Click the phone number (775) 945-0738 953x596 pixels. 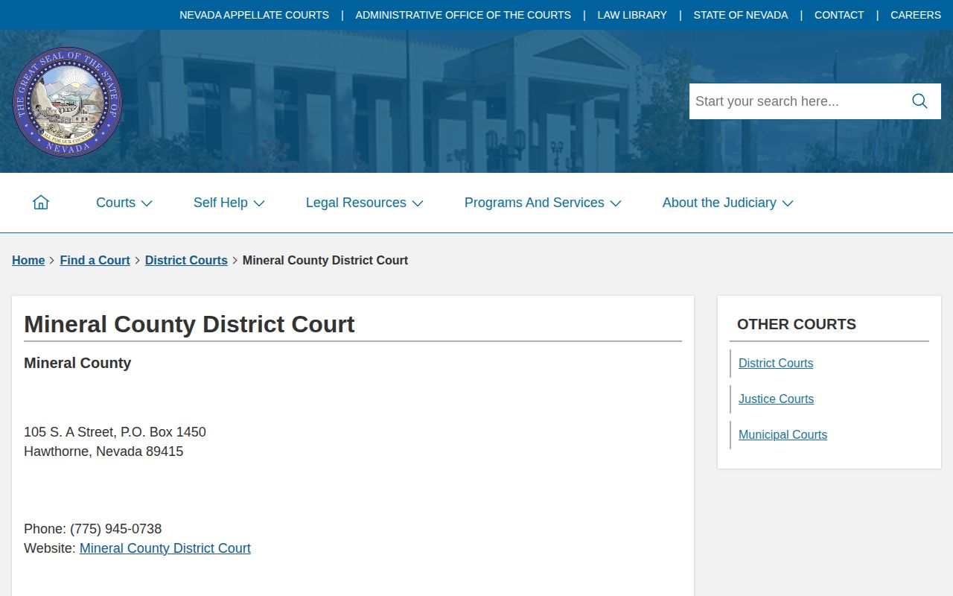115,529
